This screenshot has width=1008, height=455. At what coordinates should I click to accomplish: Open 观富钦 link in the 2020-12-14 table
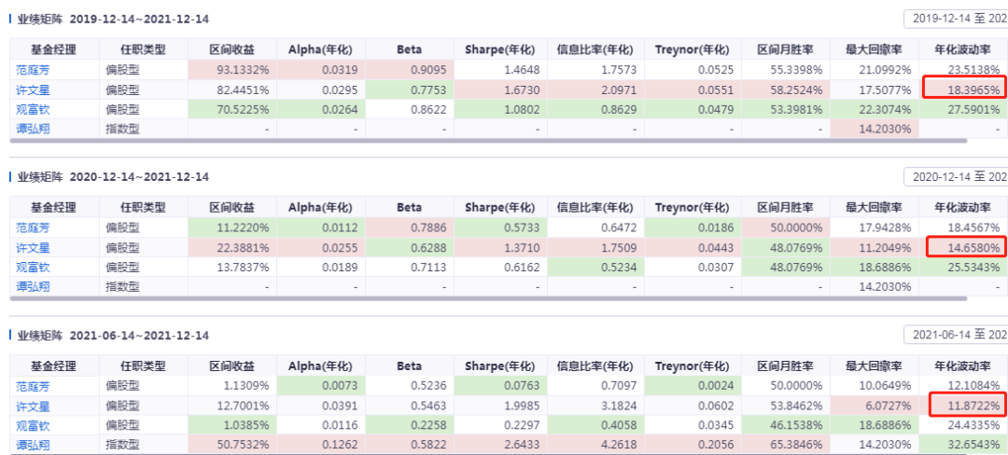pos(32,267)
